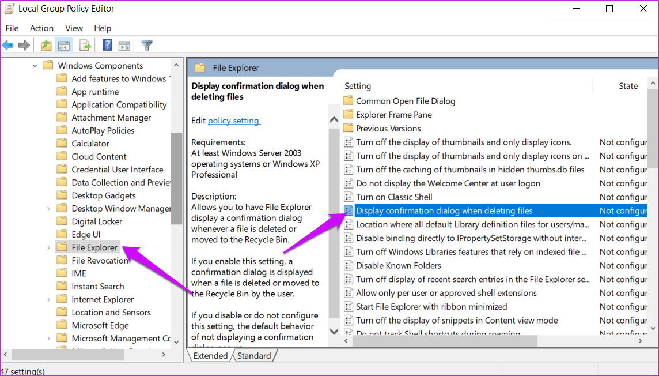Click the Explorer Frame Pane folder icon
659x376 pixels.
pos(348,115)
